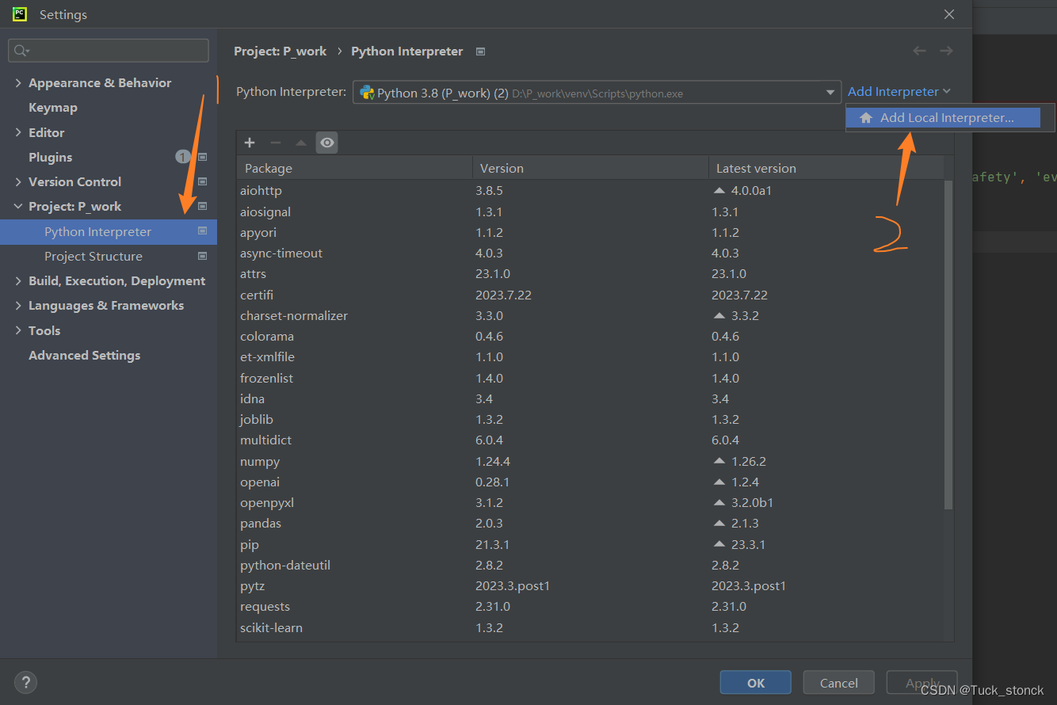This screenshot has height=705, width=1057.
Task: Open Project Structure page
Action: tap(93, 256)
